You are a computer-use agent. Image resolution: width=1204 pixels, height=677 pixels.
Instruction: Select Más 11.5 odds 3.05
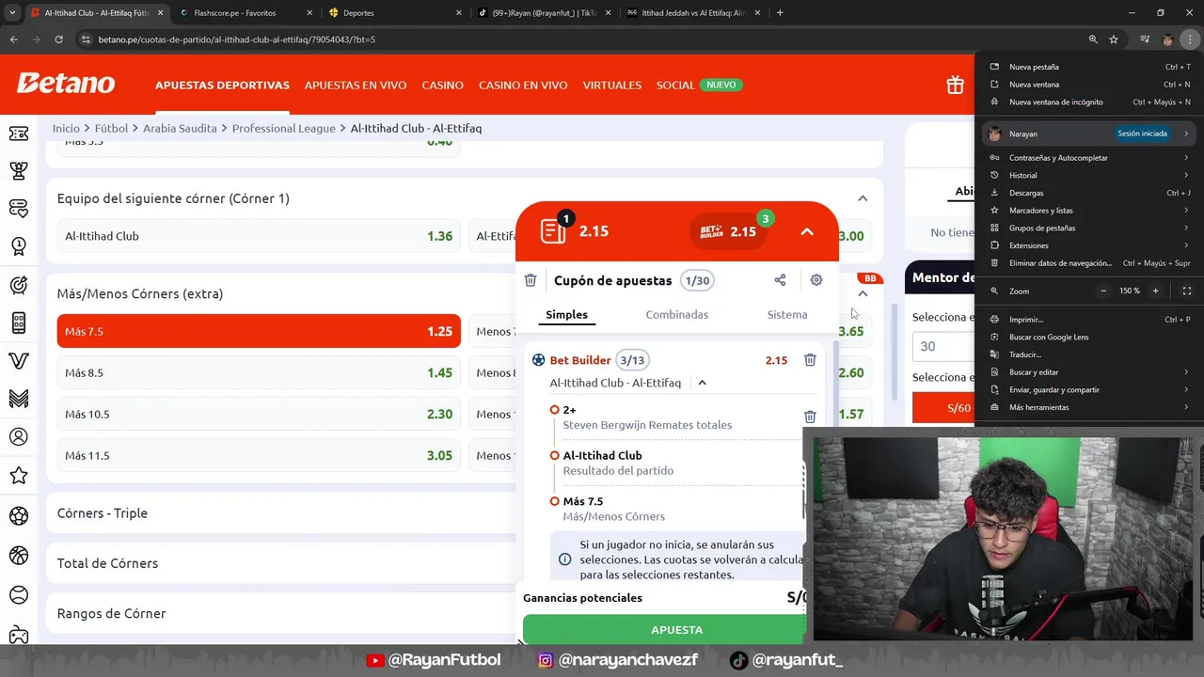coord(259,455)
